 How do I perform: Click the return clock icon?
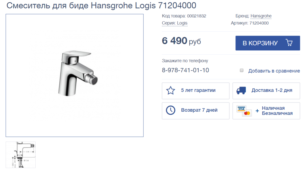(x=170, y=110)
